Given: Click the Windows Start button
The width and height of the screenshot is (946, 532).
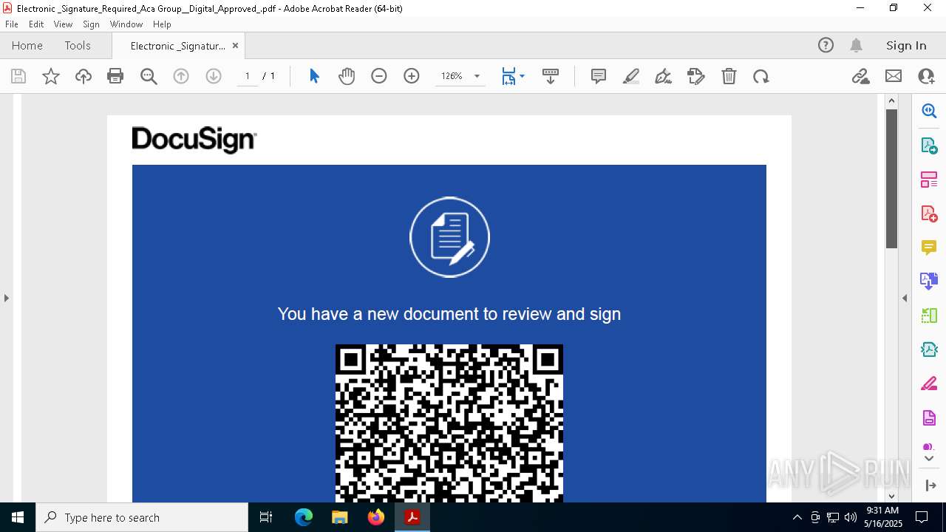Looking at the screenshot, I should click(18, 517).
